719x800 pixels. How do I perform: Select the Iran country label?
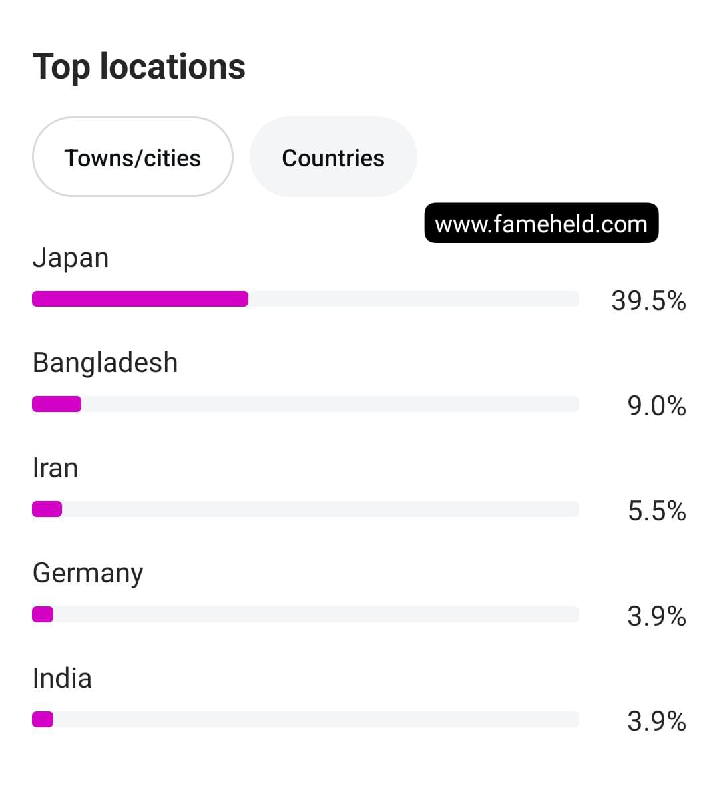(x=55, y=469)
